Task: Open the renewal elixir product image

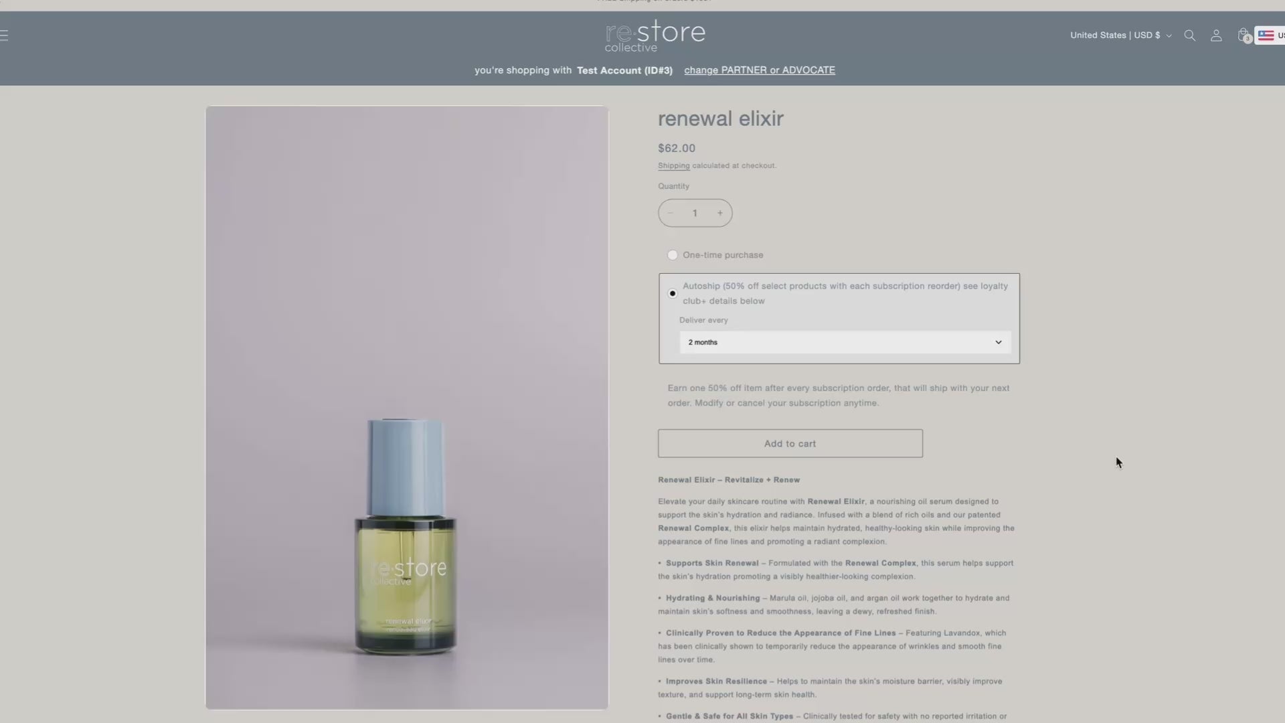Action: click(x=407, y=407)
